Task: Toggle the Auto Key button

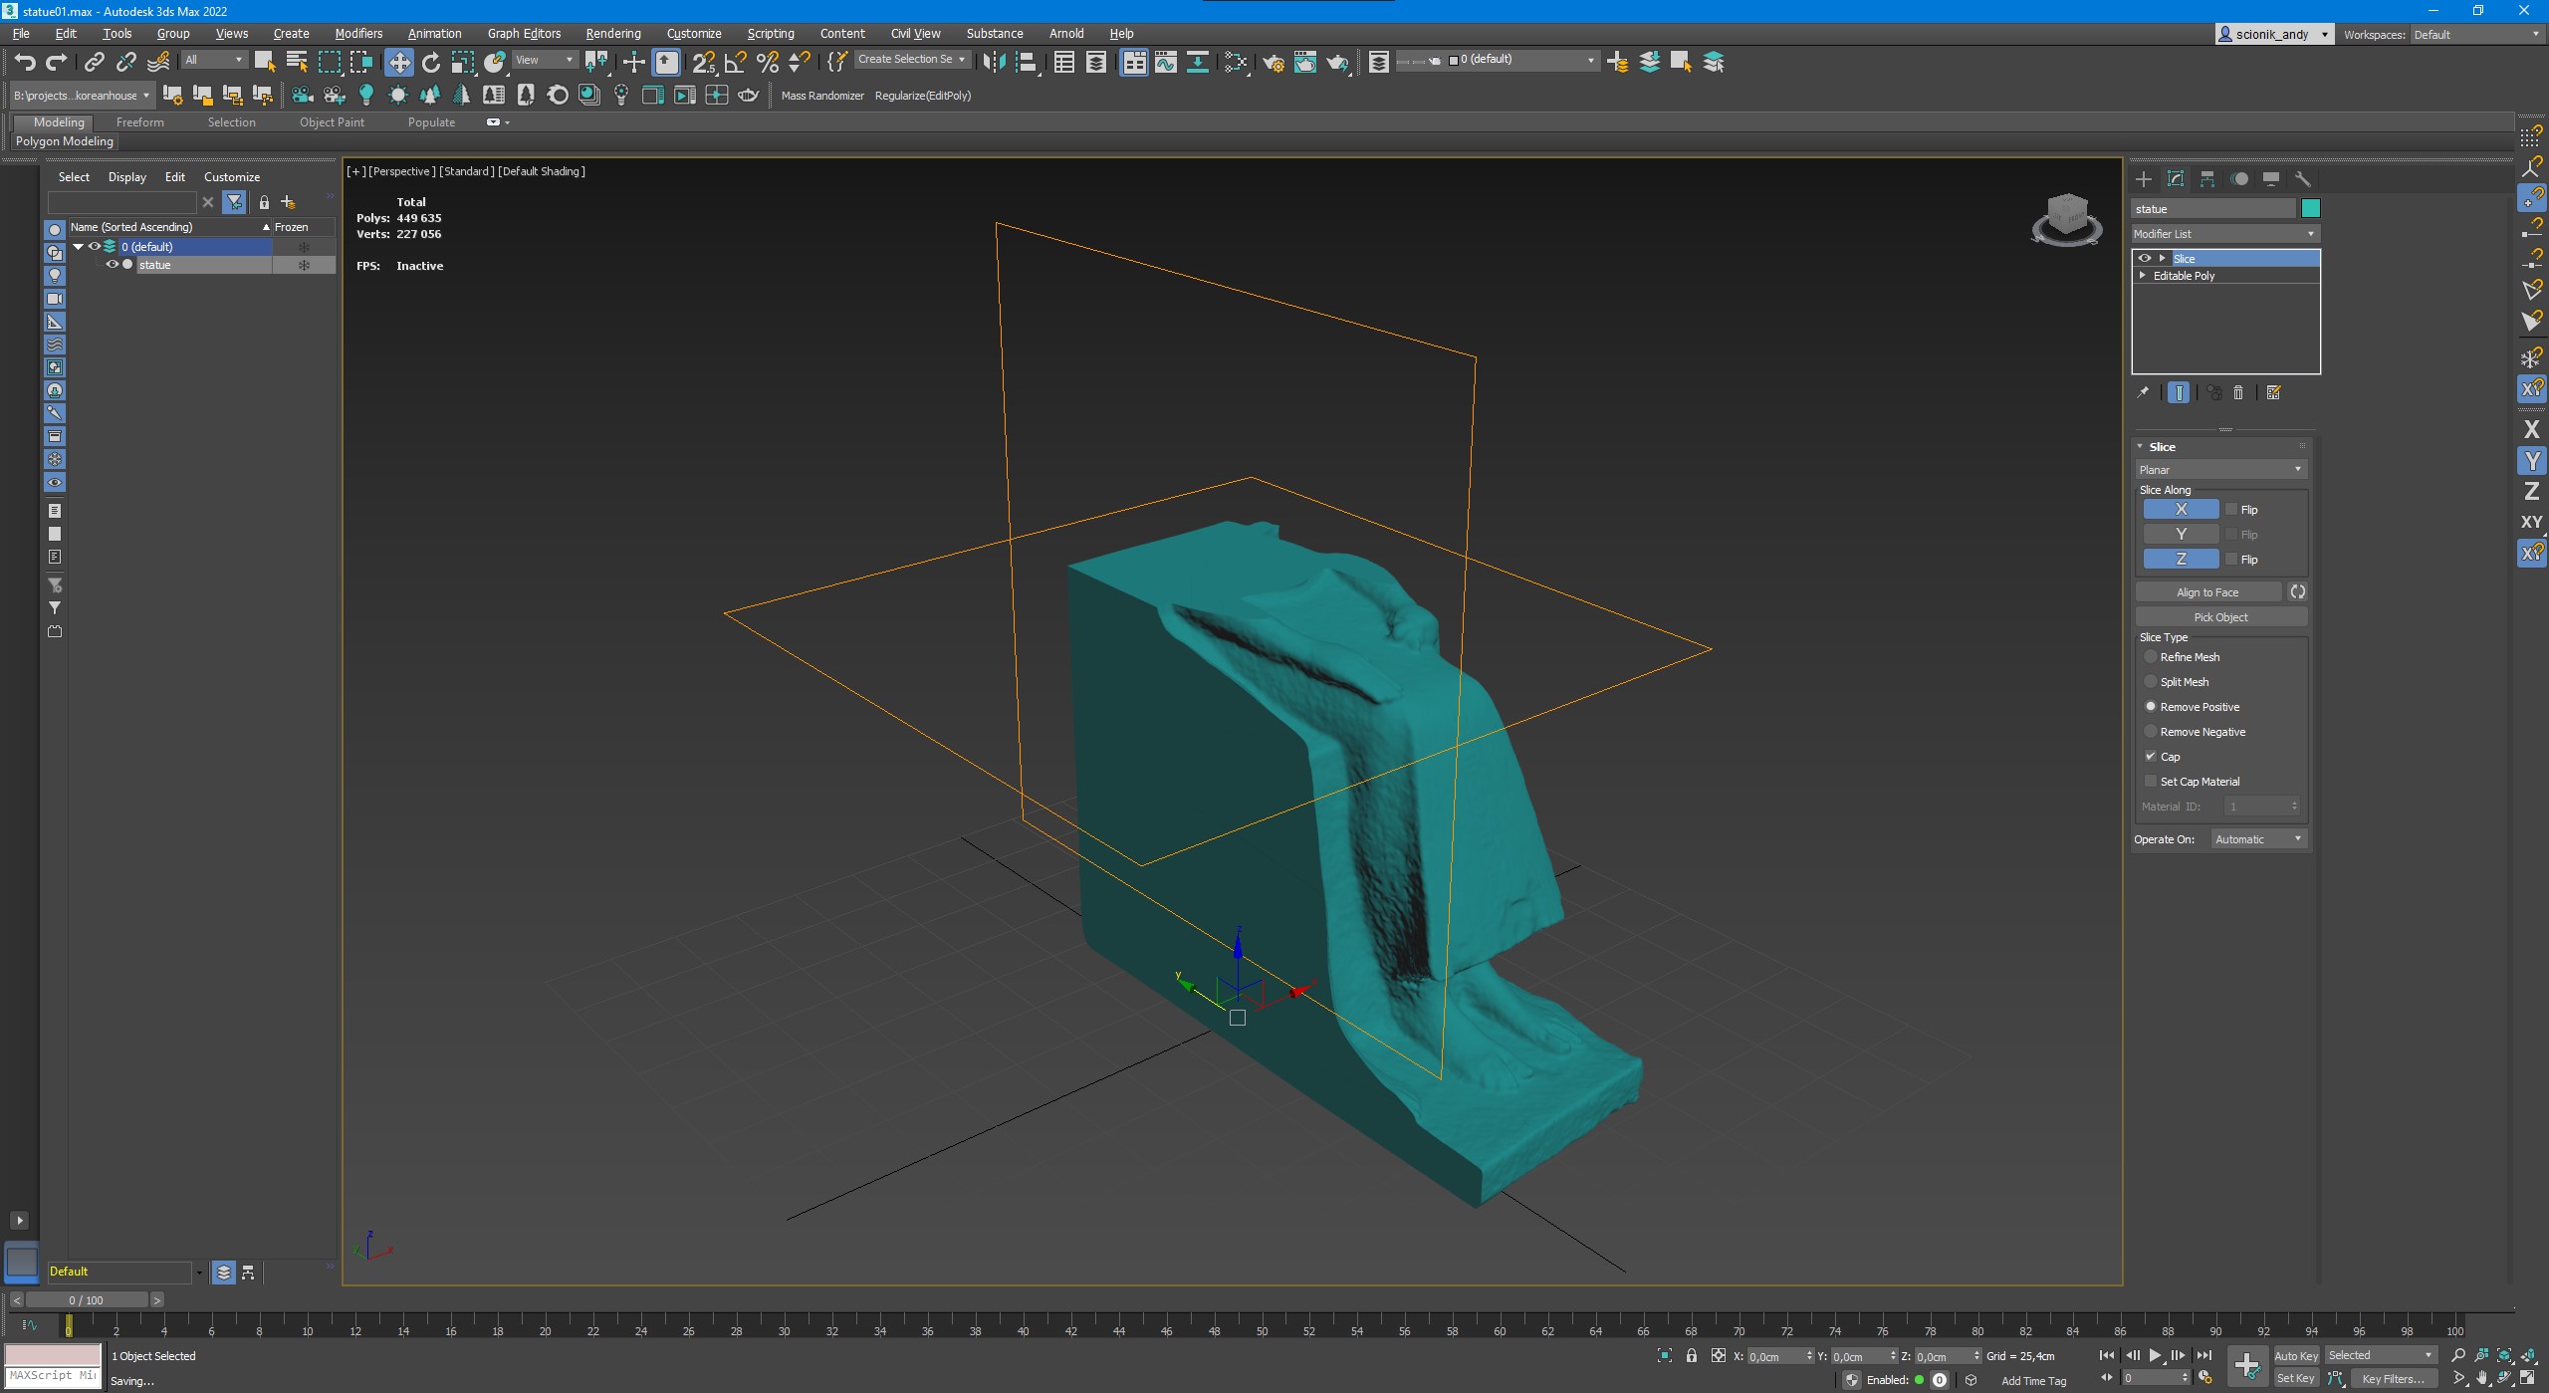Action: [2296, 1355]
